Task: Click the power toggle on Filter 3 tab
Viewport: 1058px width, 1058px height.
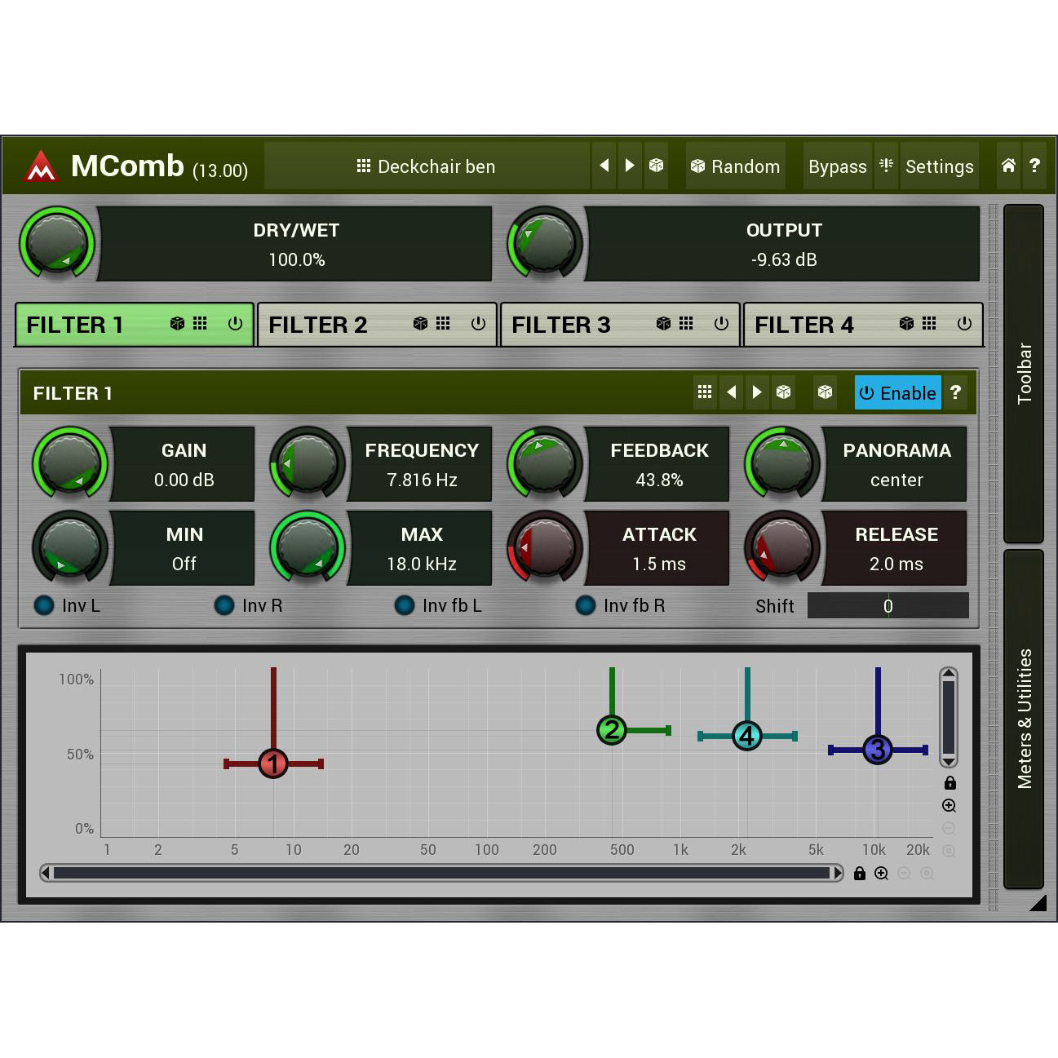Action: 721,324
